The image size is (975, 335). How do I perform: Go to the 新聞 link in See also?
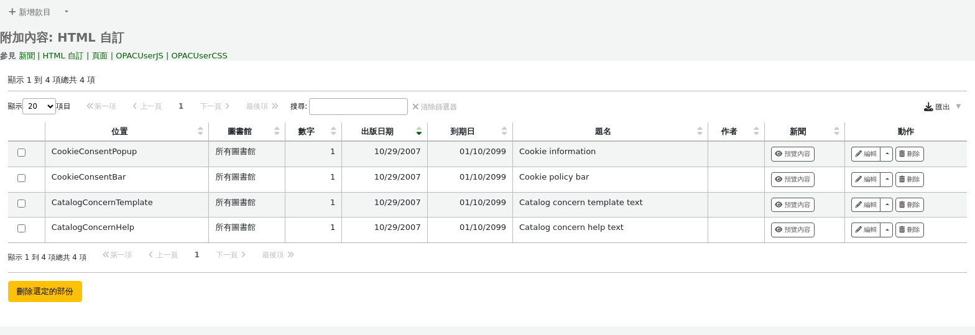point(27,56)
